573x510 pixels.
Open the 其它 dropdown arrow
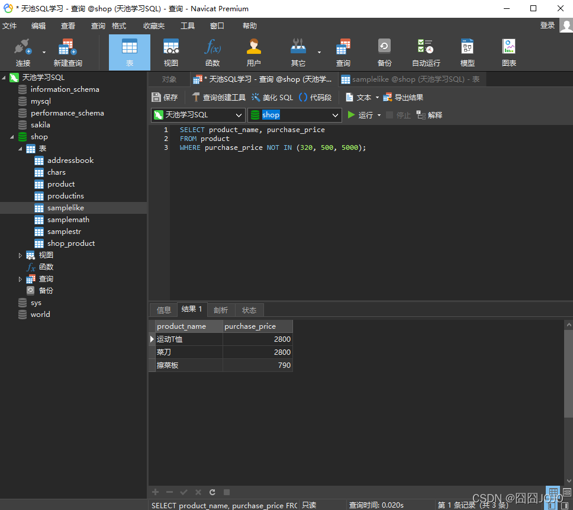[x=319, y=52]
